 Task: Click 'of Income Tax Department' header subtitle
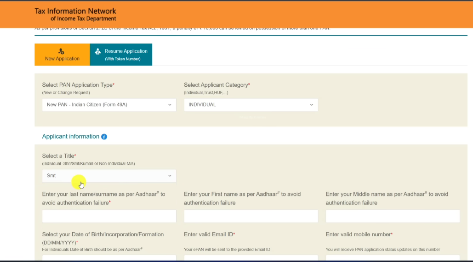click(83, 19)
